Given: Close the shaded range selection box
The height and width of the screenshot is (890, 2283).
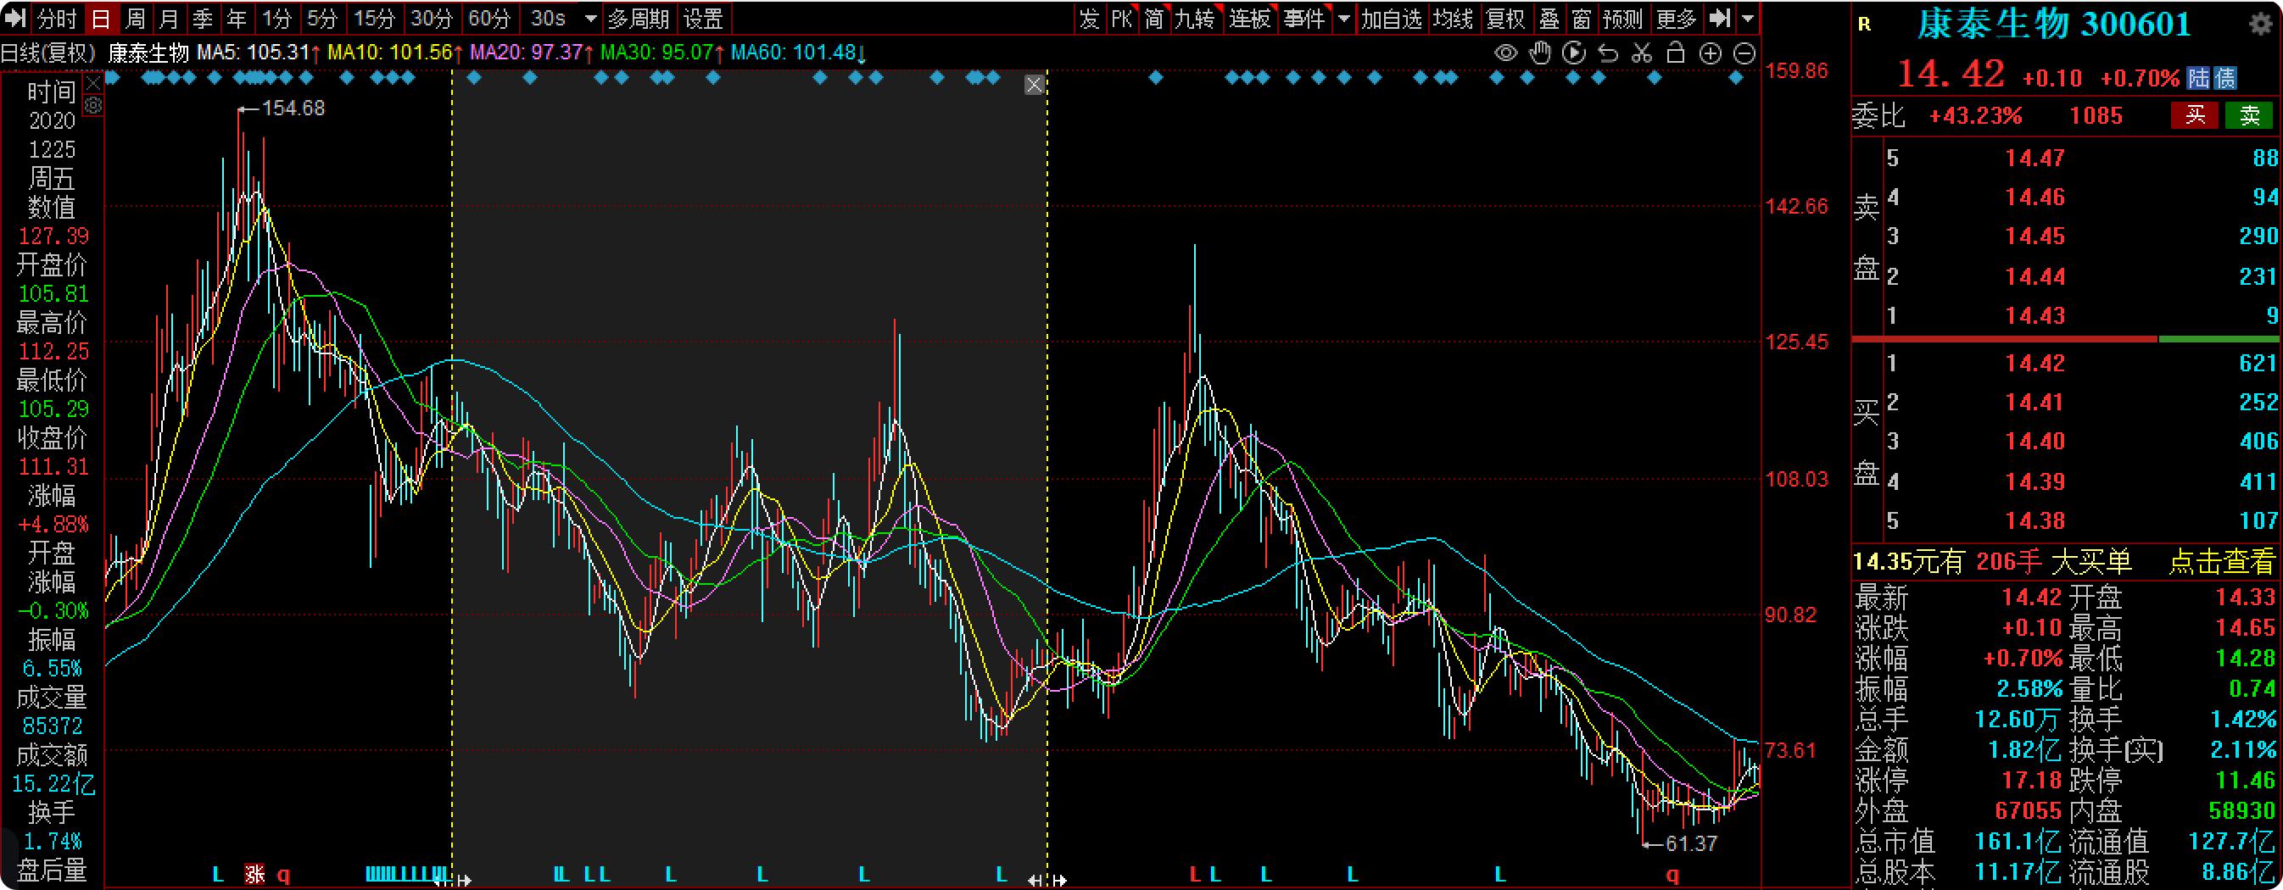Looking at the screenshot, I should click(x=1035, y=85).
